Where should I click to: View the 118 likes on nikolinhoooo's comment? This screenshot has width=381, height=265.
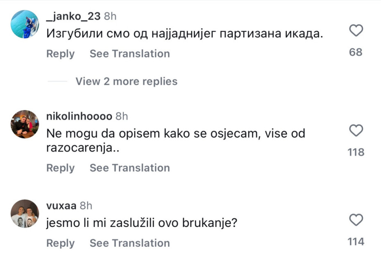pyautogui.click(x=356, y=152)
